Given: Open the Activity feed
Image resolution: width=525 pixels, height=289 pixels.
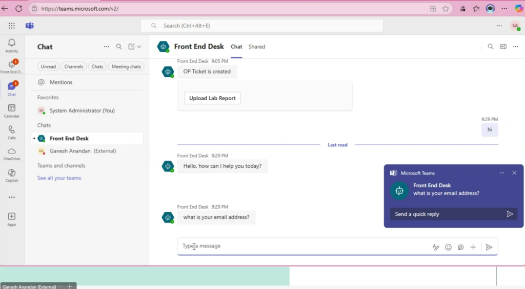Looking at the screenshot, I should [12, 46].
